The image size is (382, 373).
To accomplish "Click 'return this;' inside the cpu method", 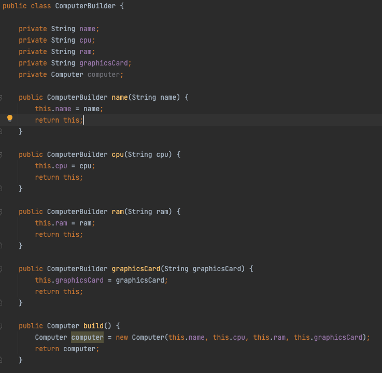I will 59,177.
